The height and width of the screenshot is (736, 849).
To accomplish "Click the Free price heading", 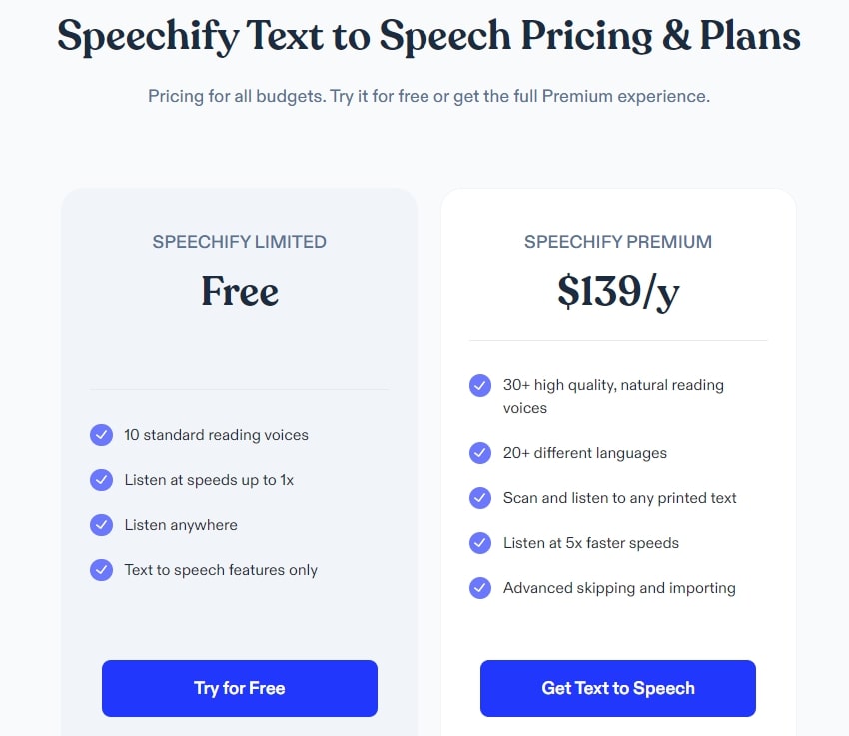I will pos(240,291).
